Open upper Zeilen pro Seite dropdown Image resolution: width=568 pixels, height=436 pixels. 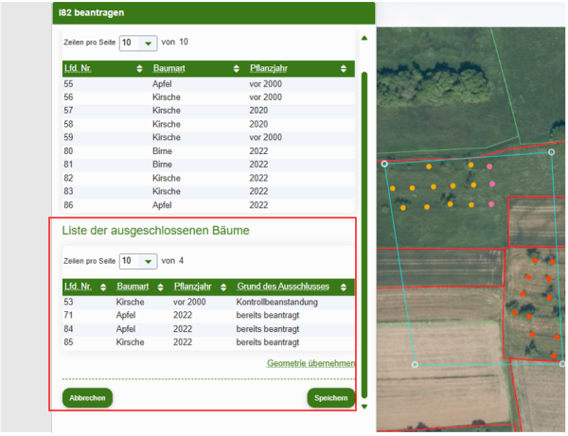(138, 44)
